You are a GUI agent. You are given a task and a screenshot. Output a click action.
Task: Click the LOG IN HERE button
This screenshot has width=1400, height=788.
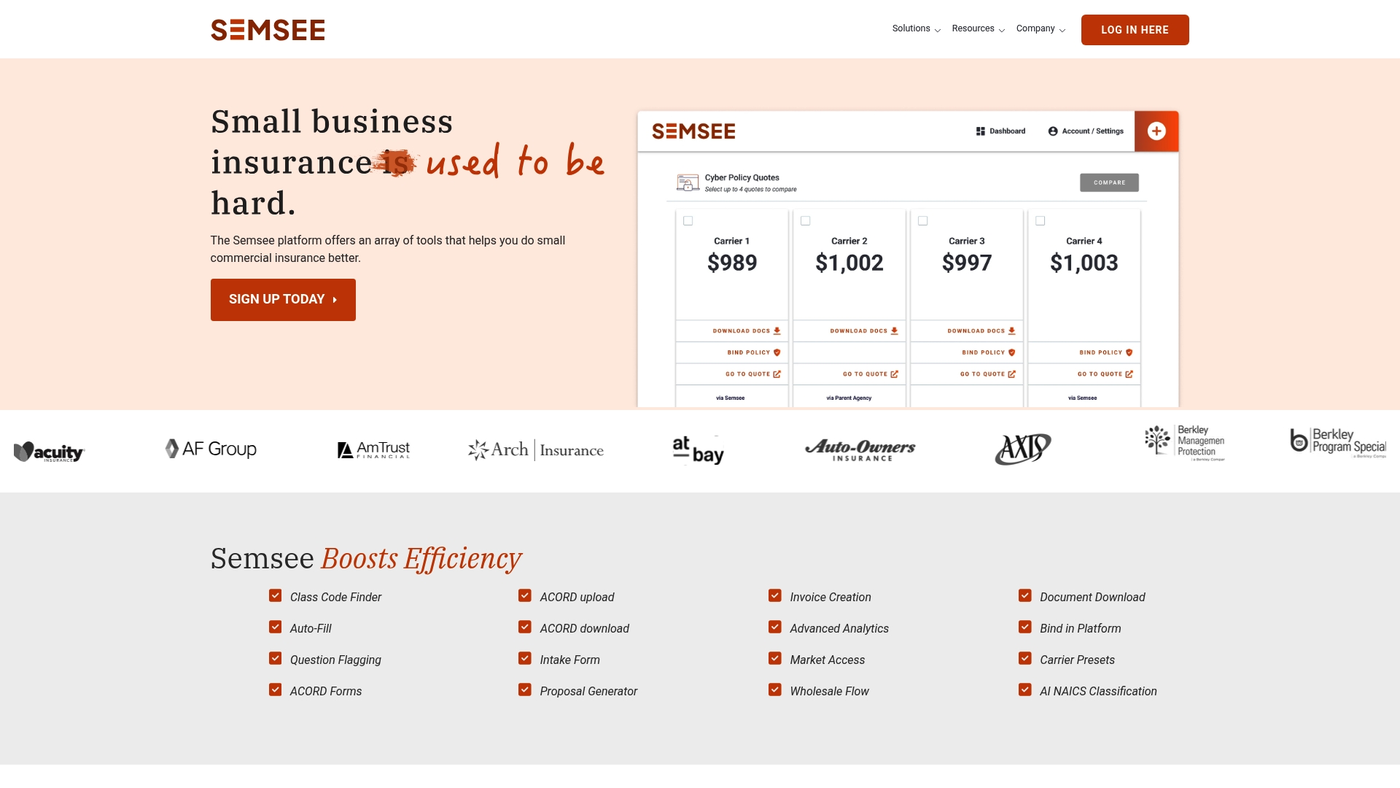[x=1135, y=30]
